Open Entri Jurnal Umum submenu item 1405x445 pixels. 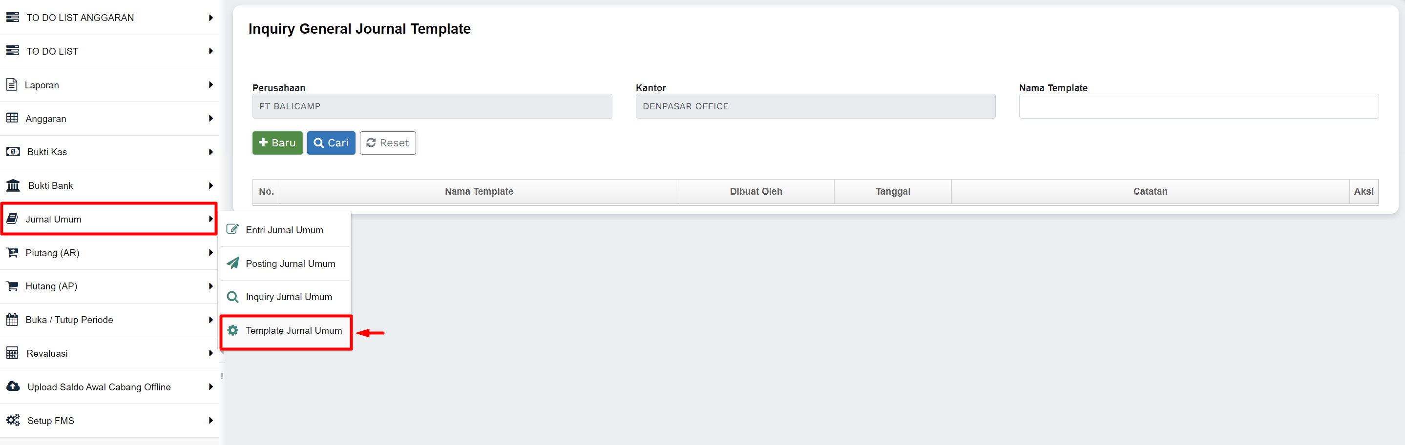click(x=284, y=230)
